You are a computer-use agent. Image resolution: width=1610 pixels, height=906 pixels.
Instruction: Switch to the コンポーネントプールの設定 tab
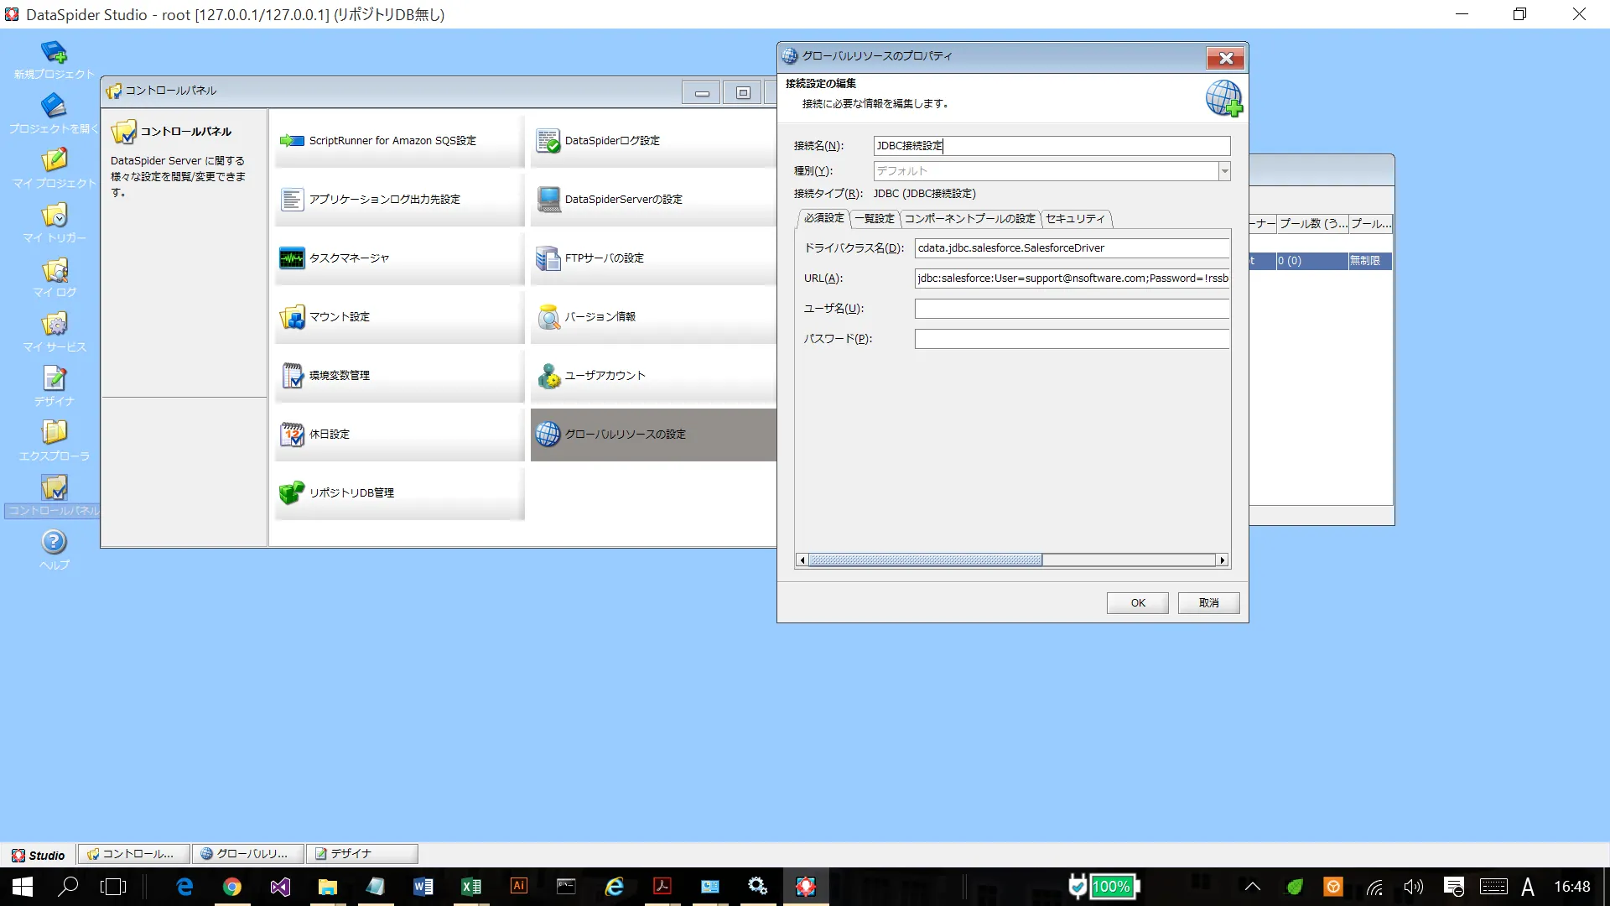point(969,219)
